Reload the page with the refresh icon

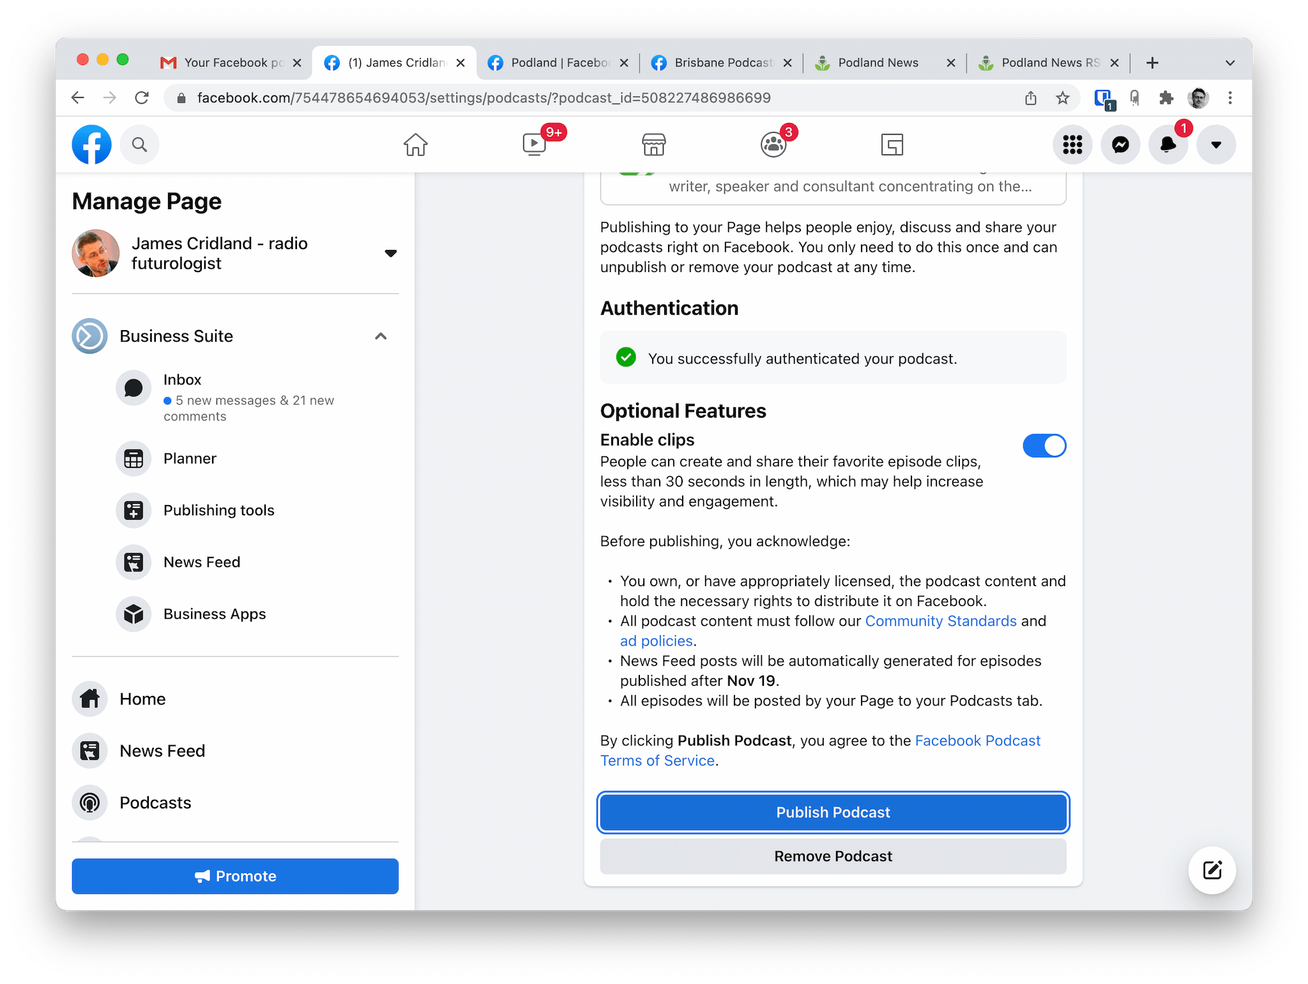click(142, 98)
